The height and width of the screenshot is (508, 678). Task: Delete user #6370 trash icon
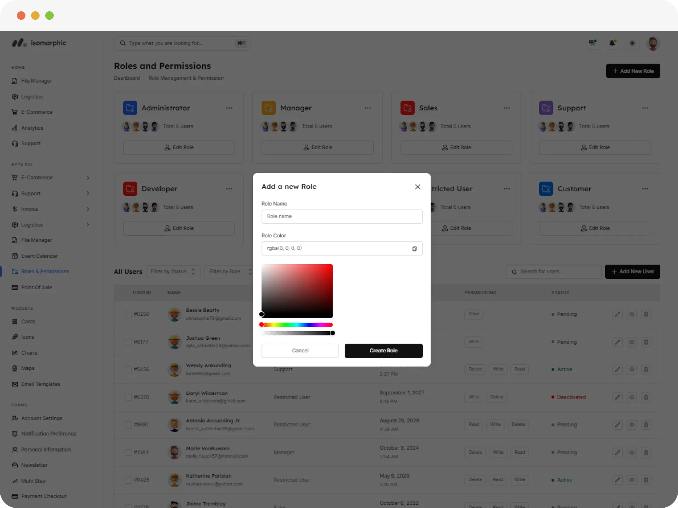646,397
